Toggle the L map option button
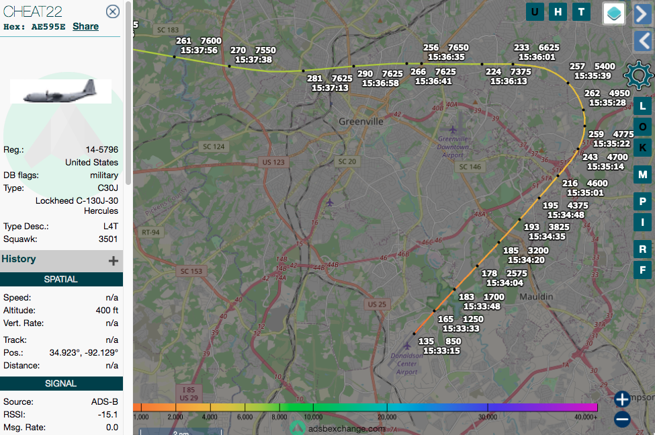Viewport: 655px width, 435px height. [643, 106]
